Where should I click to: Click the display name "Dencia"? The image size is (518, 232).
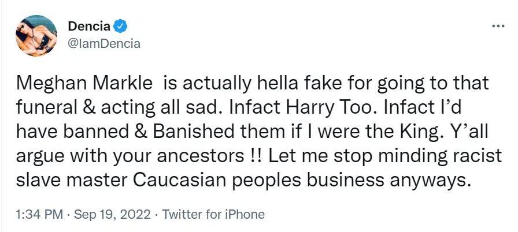click(x=88, y=26)
